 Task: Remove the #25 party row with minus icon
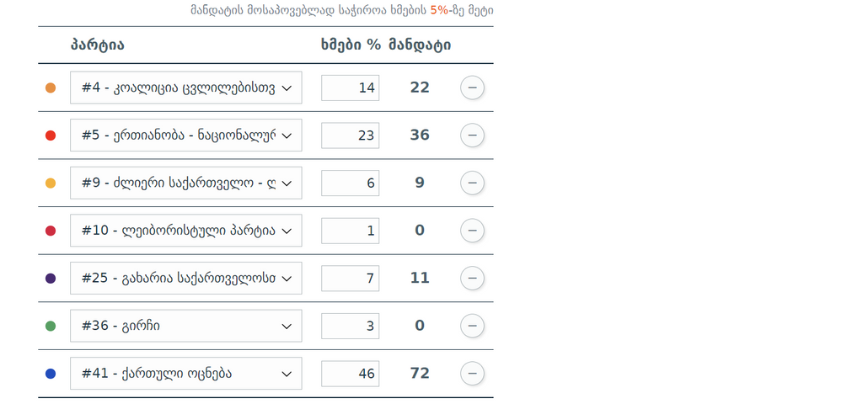tap(472, 278)
